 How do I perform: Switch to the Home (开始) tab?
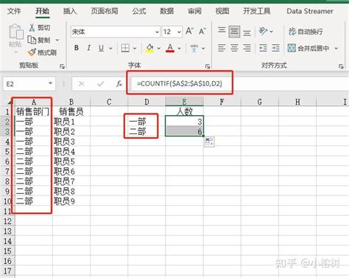point(42,11)
